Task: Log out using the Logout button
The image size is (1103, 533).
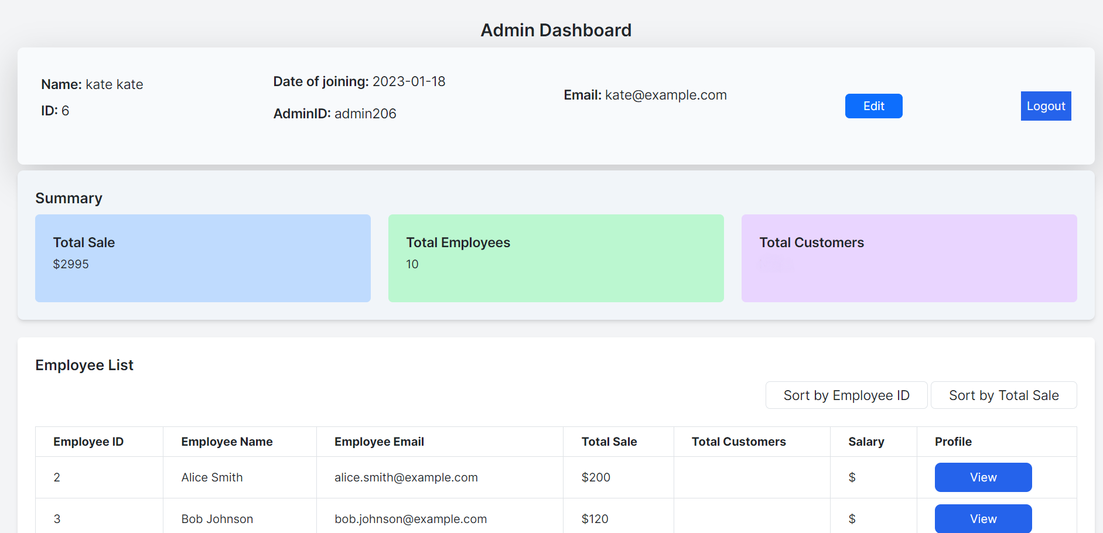Action: 1046,106
